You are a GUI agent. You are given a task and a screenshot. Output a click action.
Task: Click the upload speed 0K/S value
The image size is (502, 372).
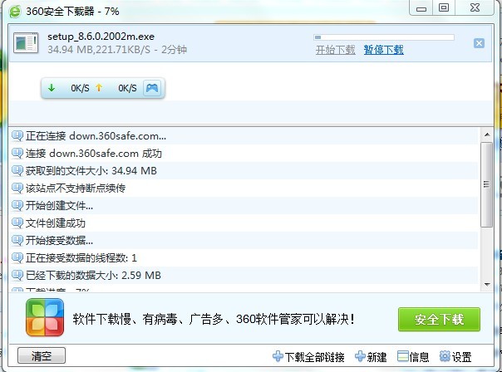127,88
